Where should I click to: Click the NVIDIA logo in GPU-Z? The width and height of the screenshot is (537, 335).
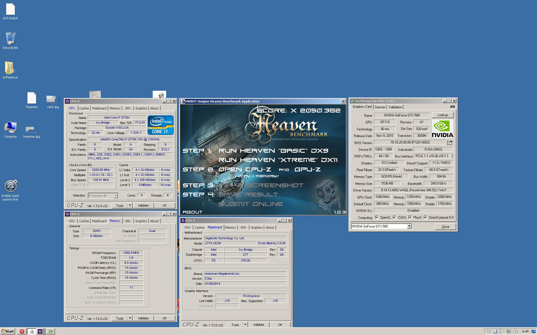[x=442, y=129]
